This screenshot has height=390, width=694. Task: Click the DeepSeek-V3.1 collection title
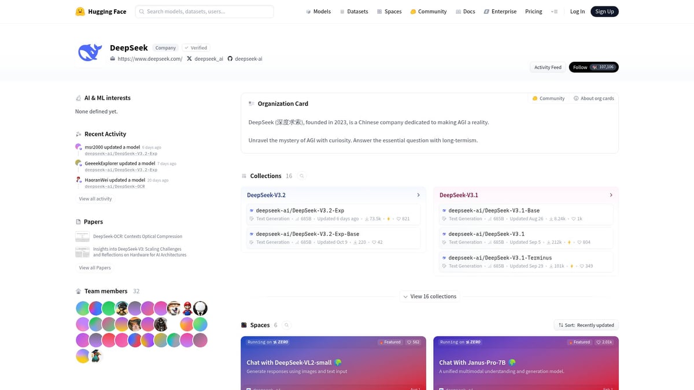point(459,195)
